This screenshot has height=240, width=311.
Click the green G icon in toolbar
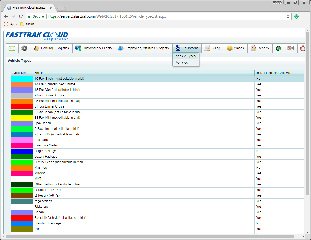[x=278, y=48]
